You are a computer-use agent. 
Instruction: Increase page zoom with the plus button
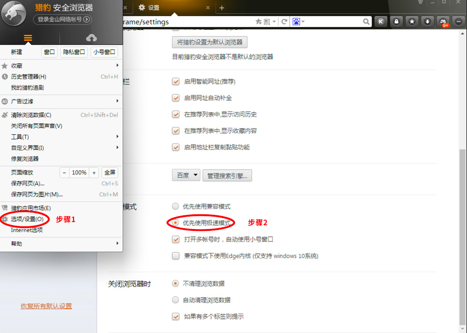94,172
